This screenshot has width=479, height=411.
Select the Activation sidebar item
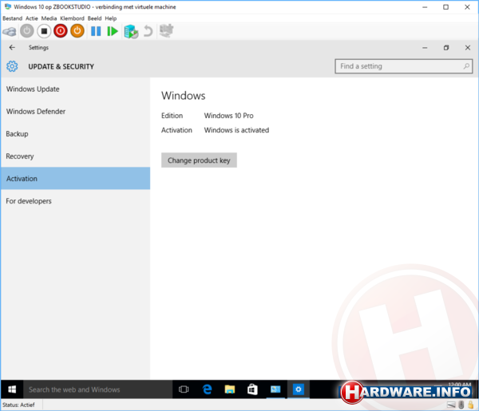76,178
